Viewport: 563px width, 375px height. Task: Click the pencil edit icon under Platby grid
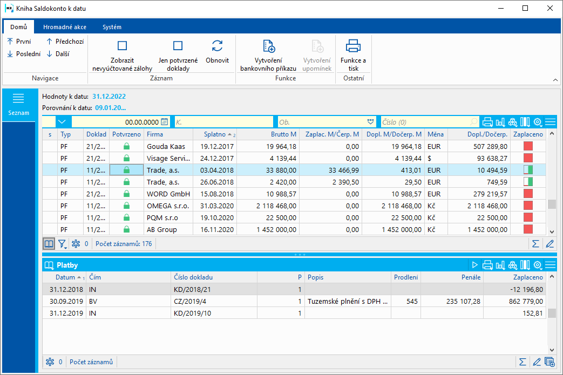(537, 362)
